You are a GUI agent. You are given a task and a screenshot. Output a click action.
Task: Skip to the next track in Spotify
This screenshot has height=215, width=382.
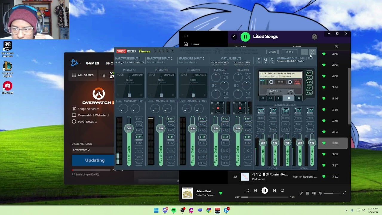(274, 191)
